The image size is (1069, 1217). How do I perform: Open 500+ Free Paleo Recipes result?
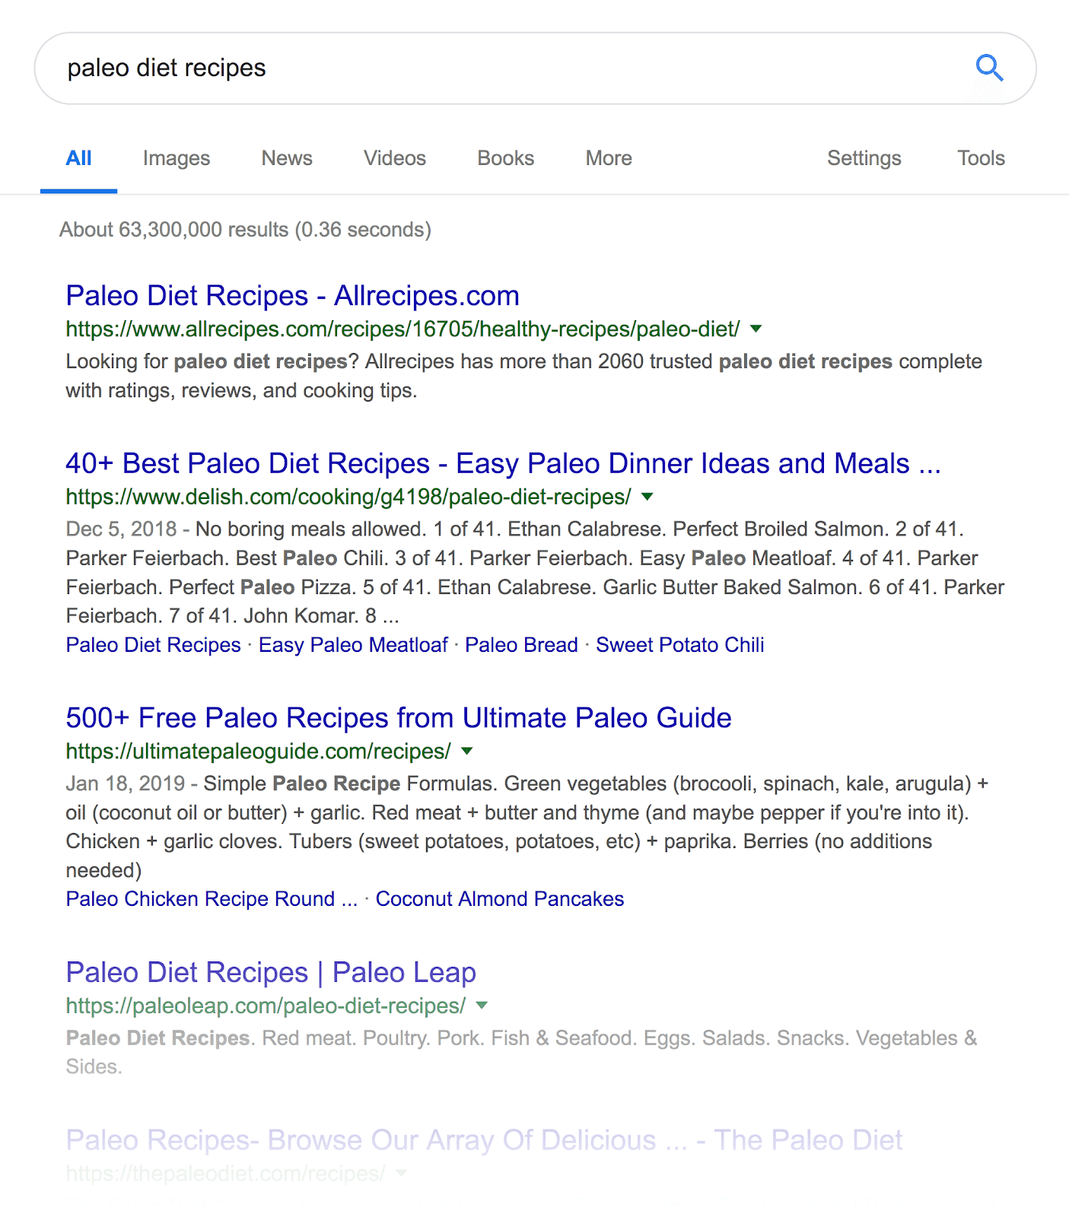[x=399, y=718]
